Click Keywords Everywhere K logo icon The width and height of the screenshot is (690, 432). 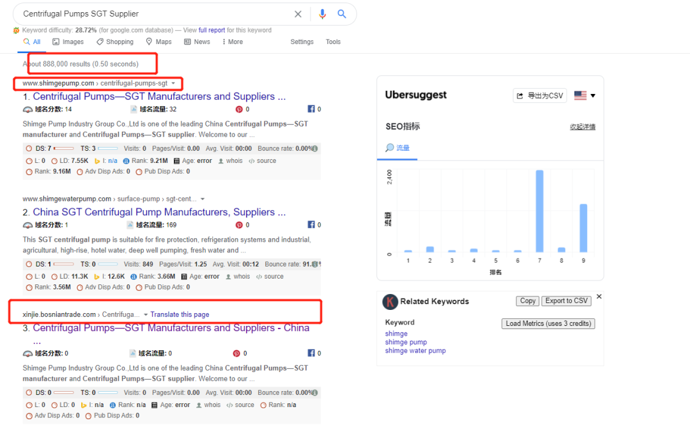coord(390,302)
